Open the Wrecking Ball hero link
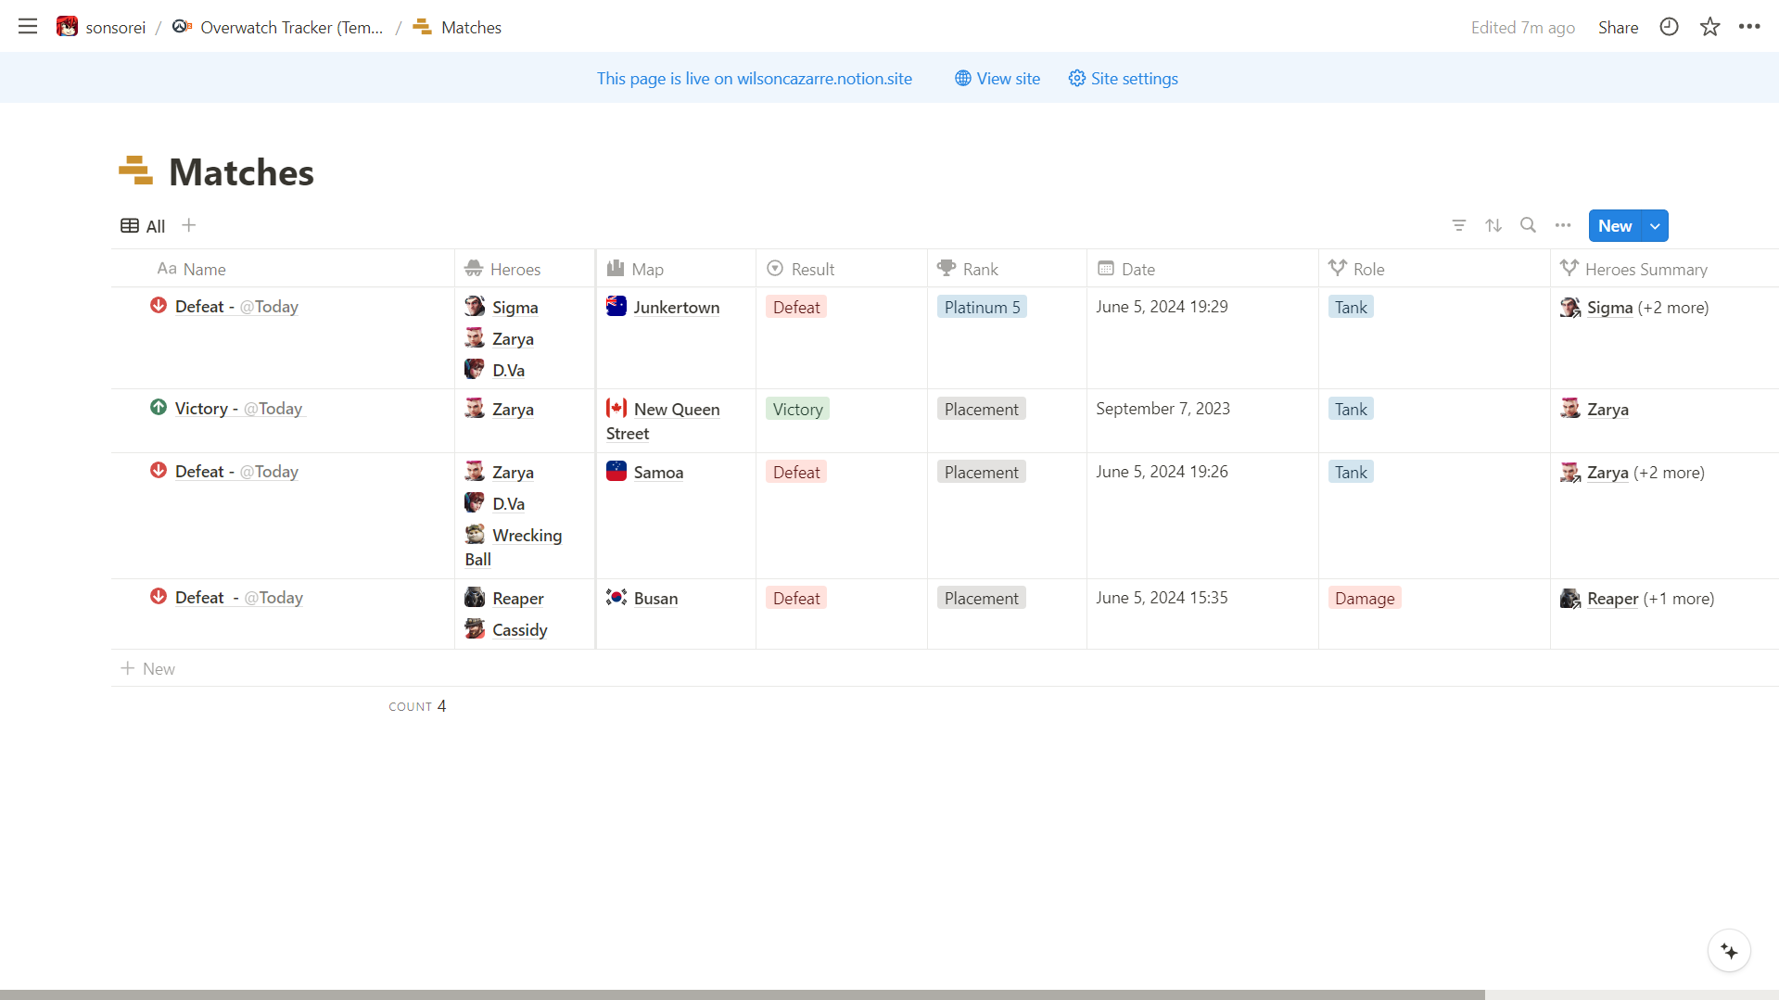 [x=514, y=547]
